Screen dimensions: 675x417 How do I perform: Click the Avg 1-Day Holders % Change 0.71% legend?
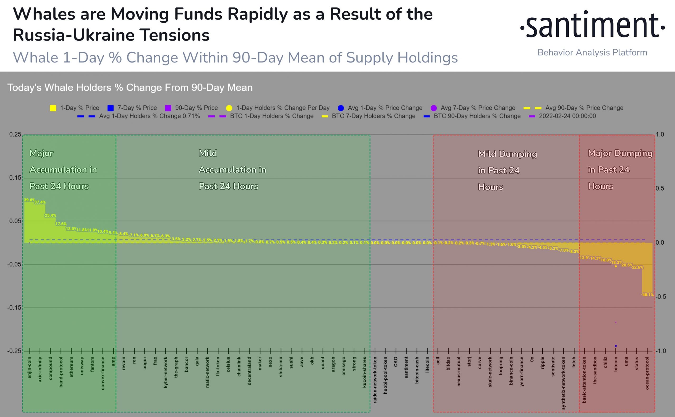click(x=138, y=116)
